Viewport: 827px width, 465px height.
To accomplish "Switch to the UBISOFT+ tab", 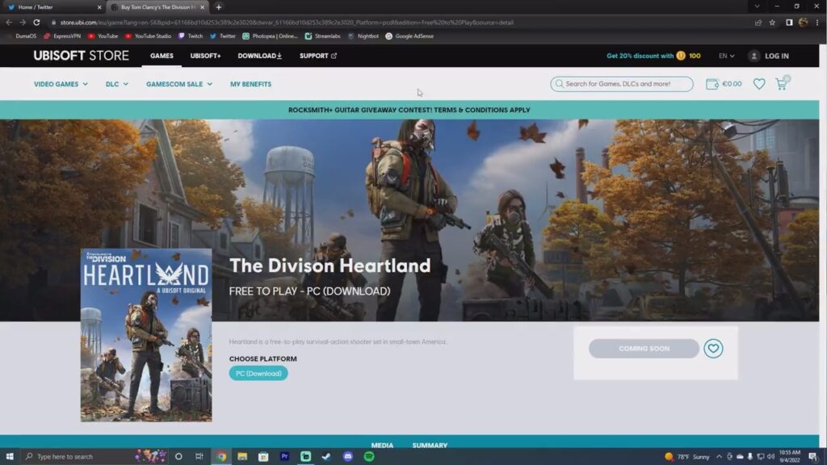I will click(x=205, y=56).
